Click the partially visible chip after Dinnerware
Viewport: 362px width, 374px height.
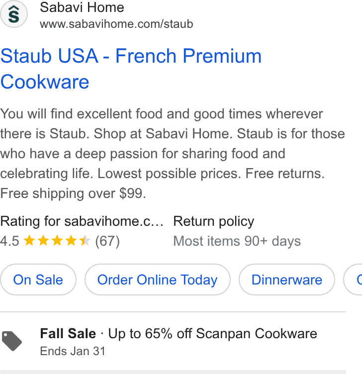tap(353, 280)
